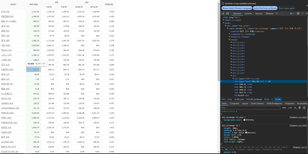The image size is (308, 154).
Task: Add a new style rule
Action: point(295,108)
